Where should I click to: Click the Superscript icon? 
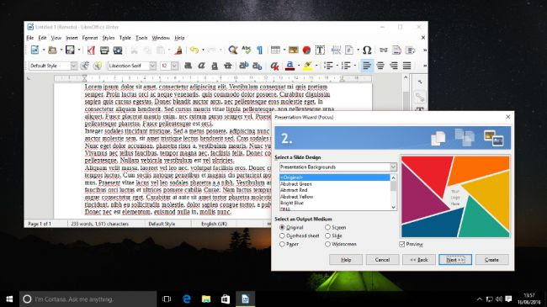(x=244, y=66)
